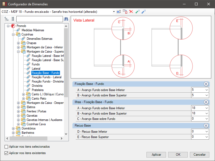Click the Chapas folder icon
This screenshot has height=161, width=215.
[x=23, y=43]
